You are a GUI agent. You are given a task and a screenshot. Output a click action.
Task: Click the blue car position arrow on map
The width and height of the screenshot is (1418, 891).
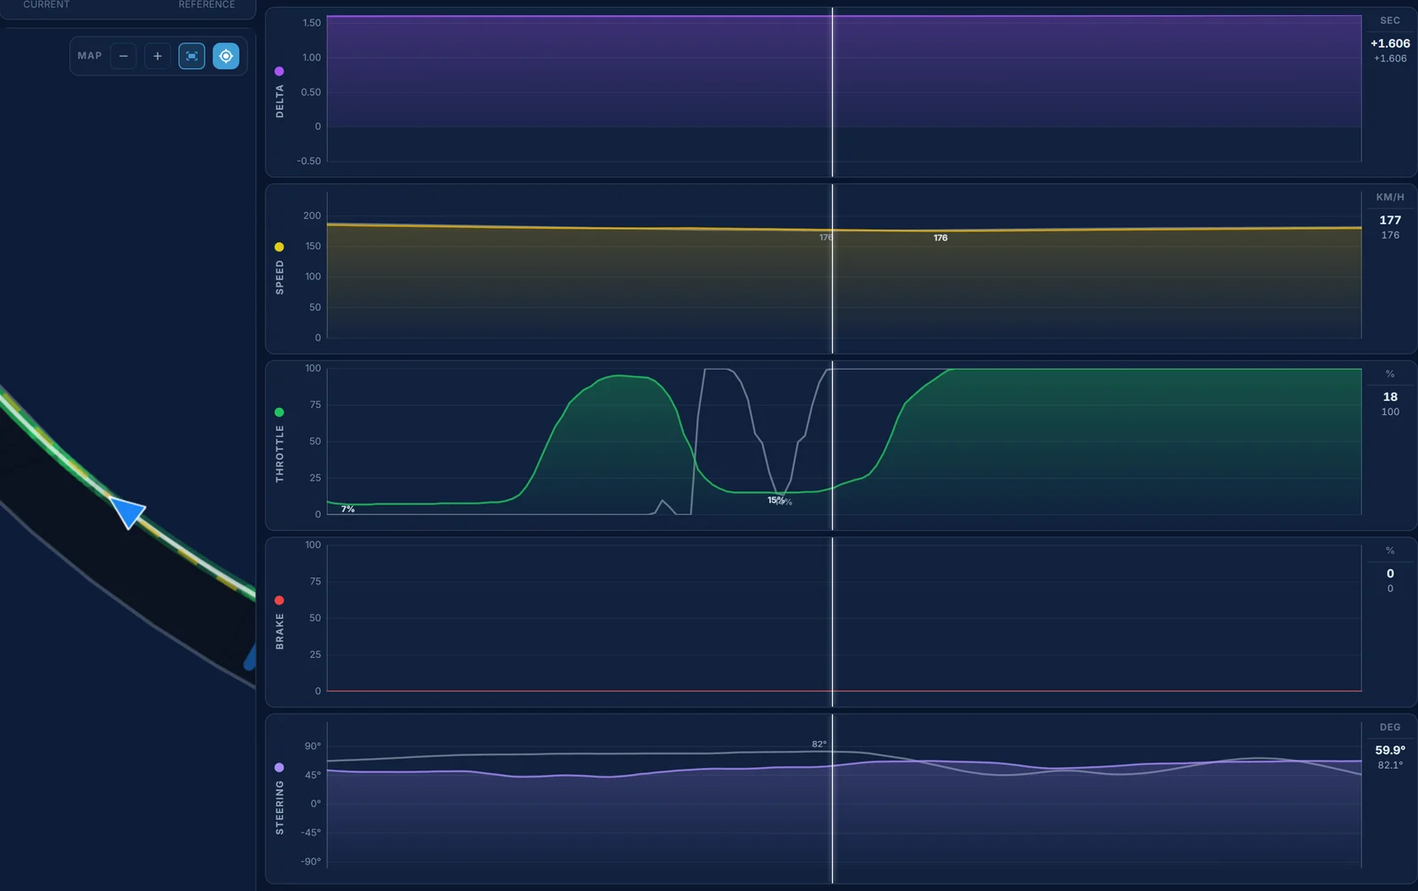point(128,512)
